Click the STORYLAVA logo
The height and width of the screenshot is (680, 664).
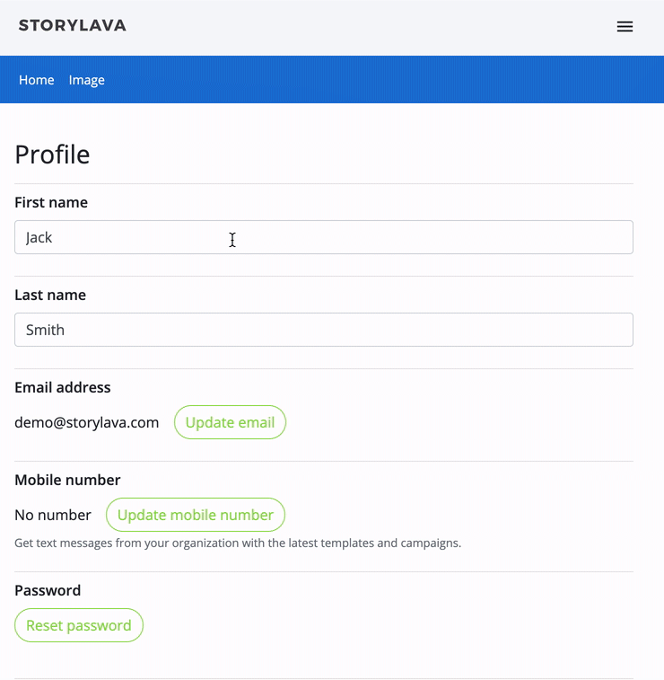click(x=73, y=25)
